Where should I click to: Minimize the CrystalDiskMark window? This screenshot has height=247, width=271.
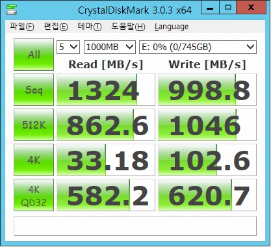coord(210,8)
